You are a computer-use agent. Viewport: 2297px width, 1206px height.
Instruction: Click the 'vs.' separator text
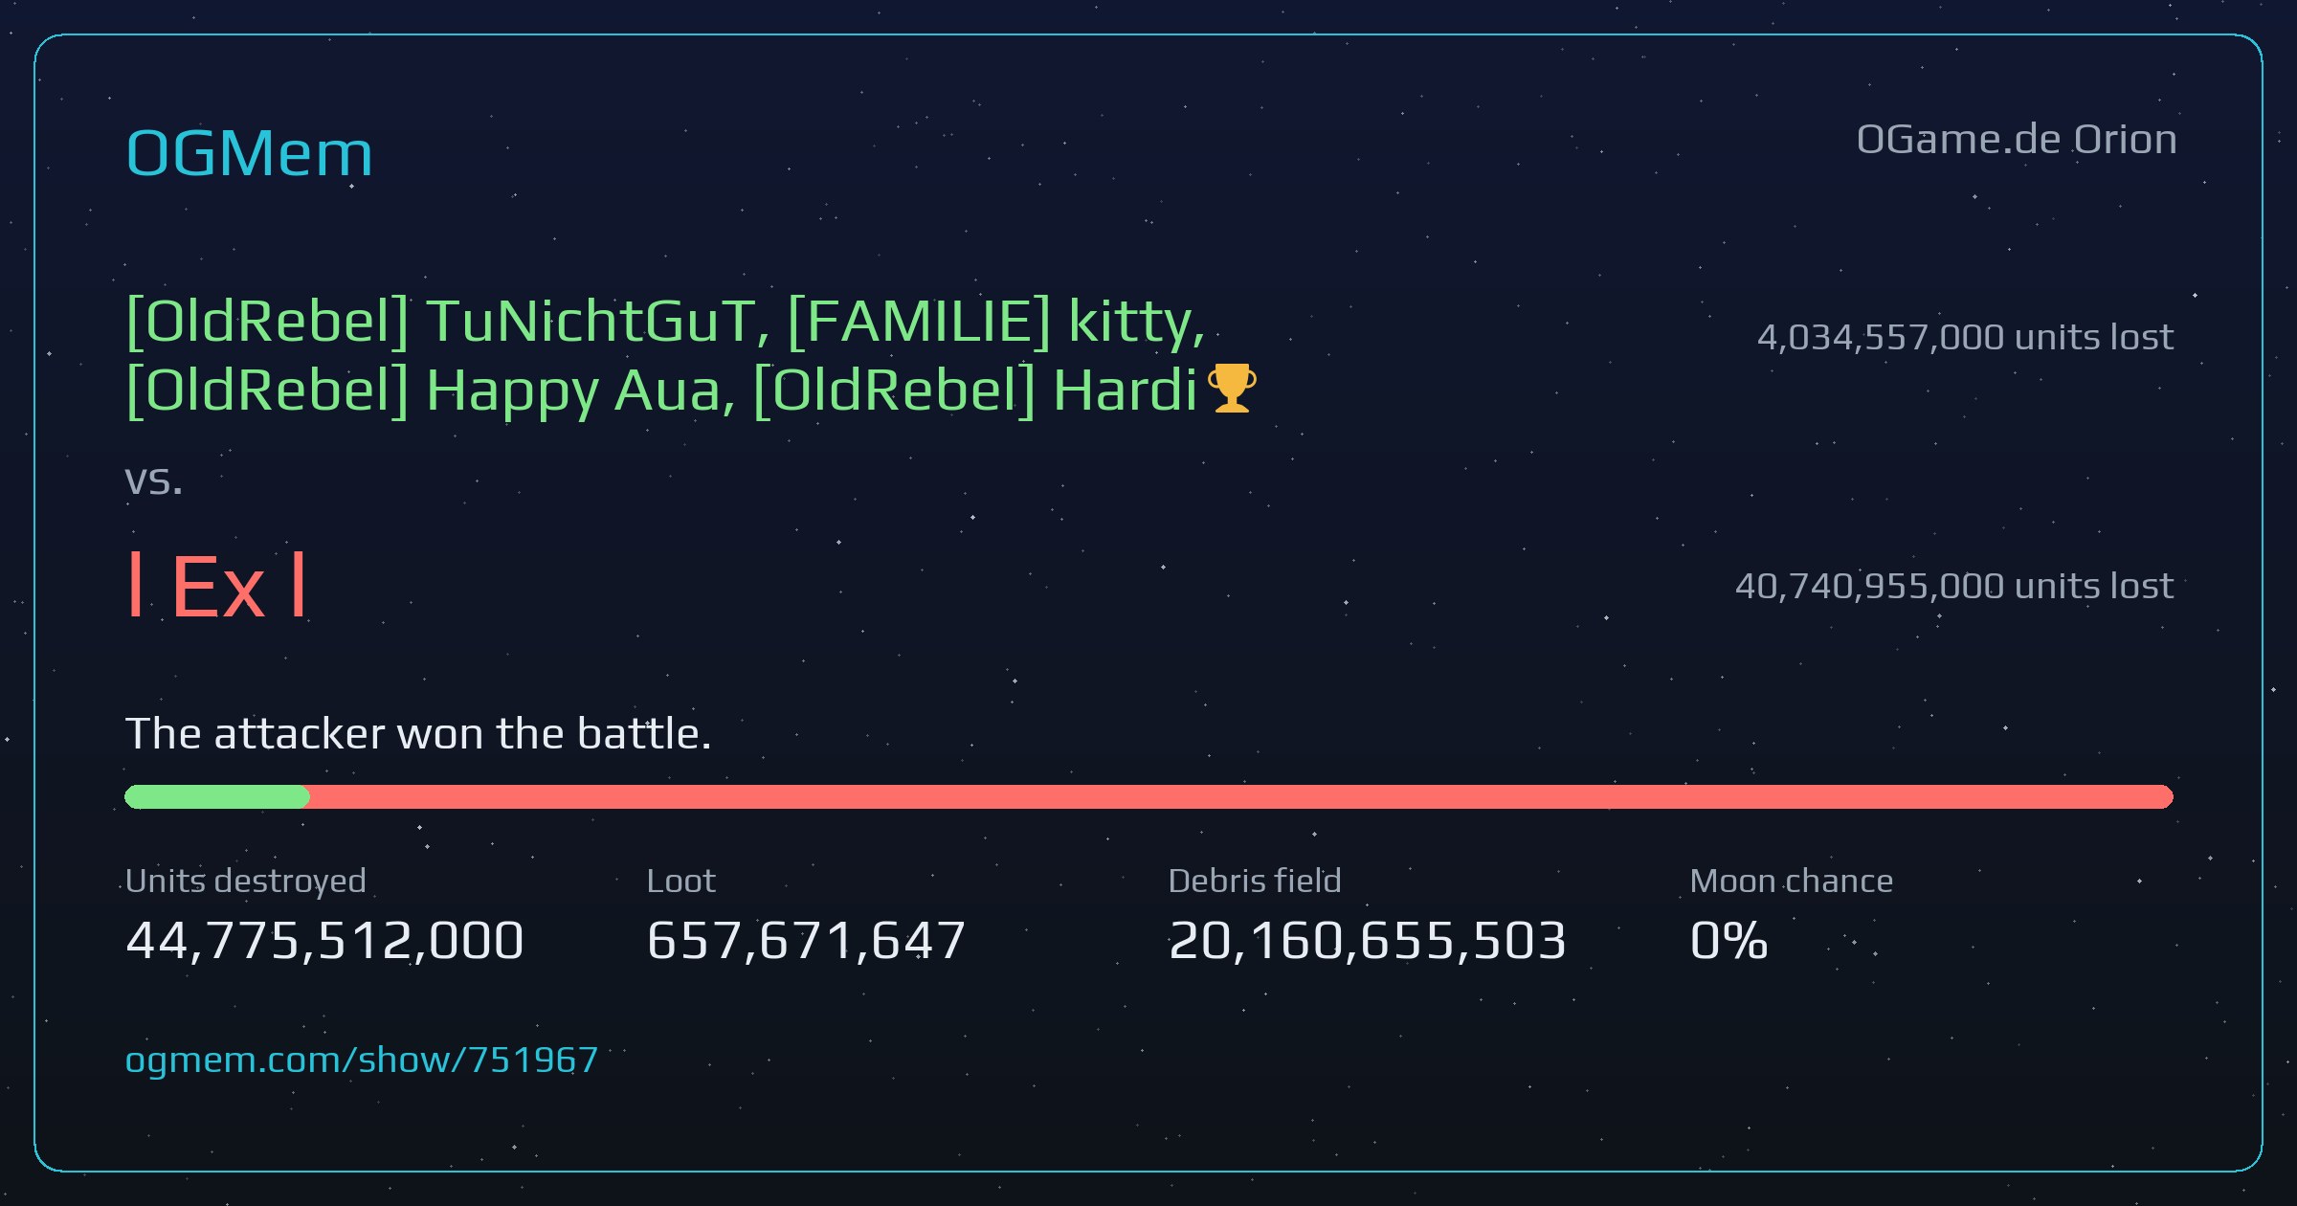tap(154, 480)
